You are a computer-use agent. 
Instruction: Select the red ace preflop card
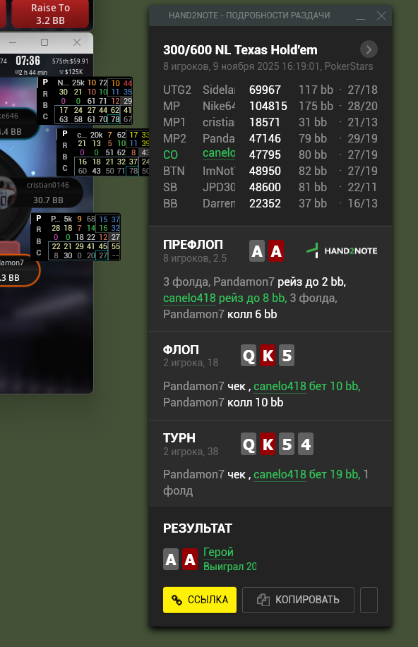(276, 251)
